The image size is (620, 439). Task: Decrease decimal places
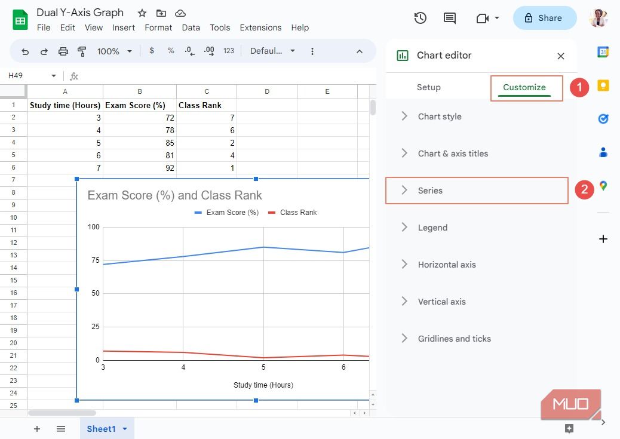[189, 51]
